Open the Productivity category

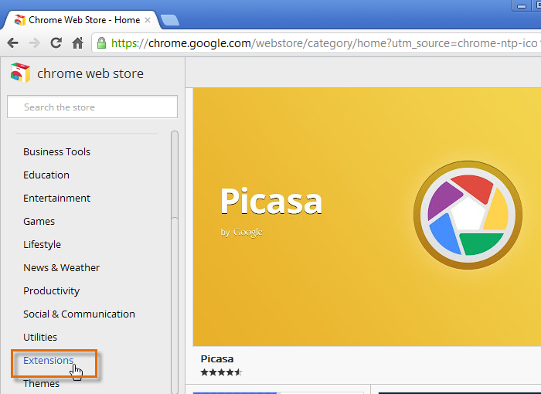tap(52, 291)
